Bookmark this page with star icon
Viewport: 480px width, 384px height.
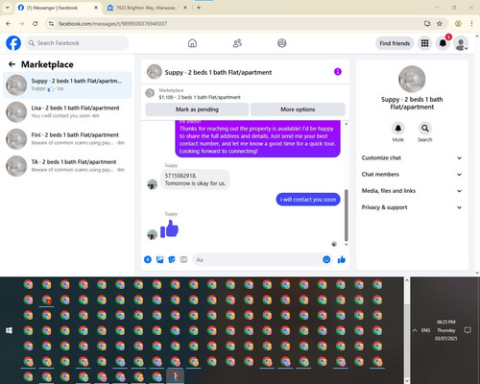(440, 23)
